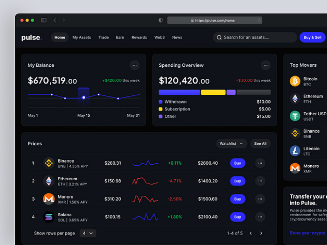Go to next page of Prices table
This screenshot has width=327, height=245.
coord(261,233)
